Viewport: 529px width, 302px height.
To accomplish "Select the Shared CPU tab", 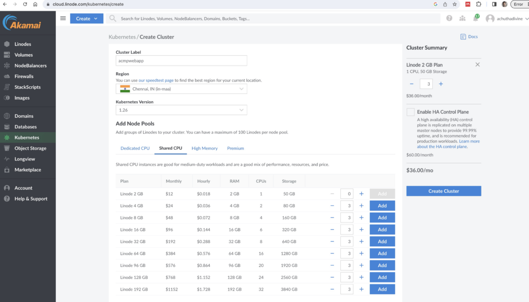I will [x=170, y=148].
